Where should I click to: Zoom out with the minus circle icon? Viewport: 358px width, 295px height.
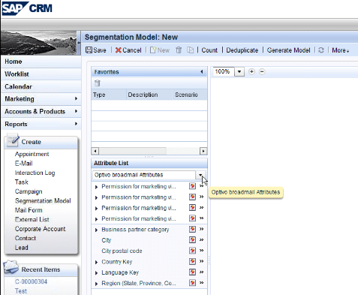click(262, 72)
